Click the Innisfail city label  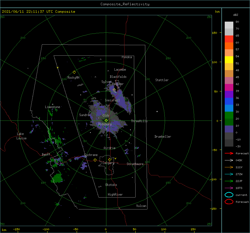click(x=112, y=100)
